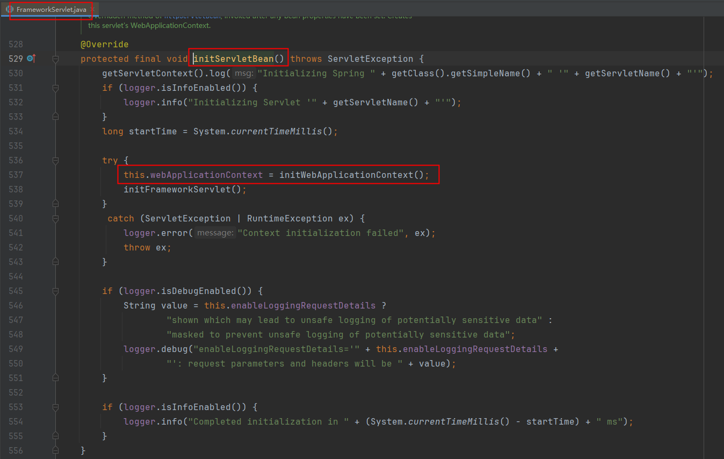Click the fold end marker at line 543

(55, 262)
